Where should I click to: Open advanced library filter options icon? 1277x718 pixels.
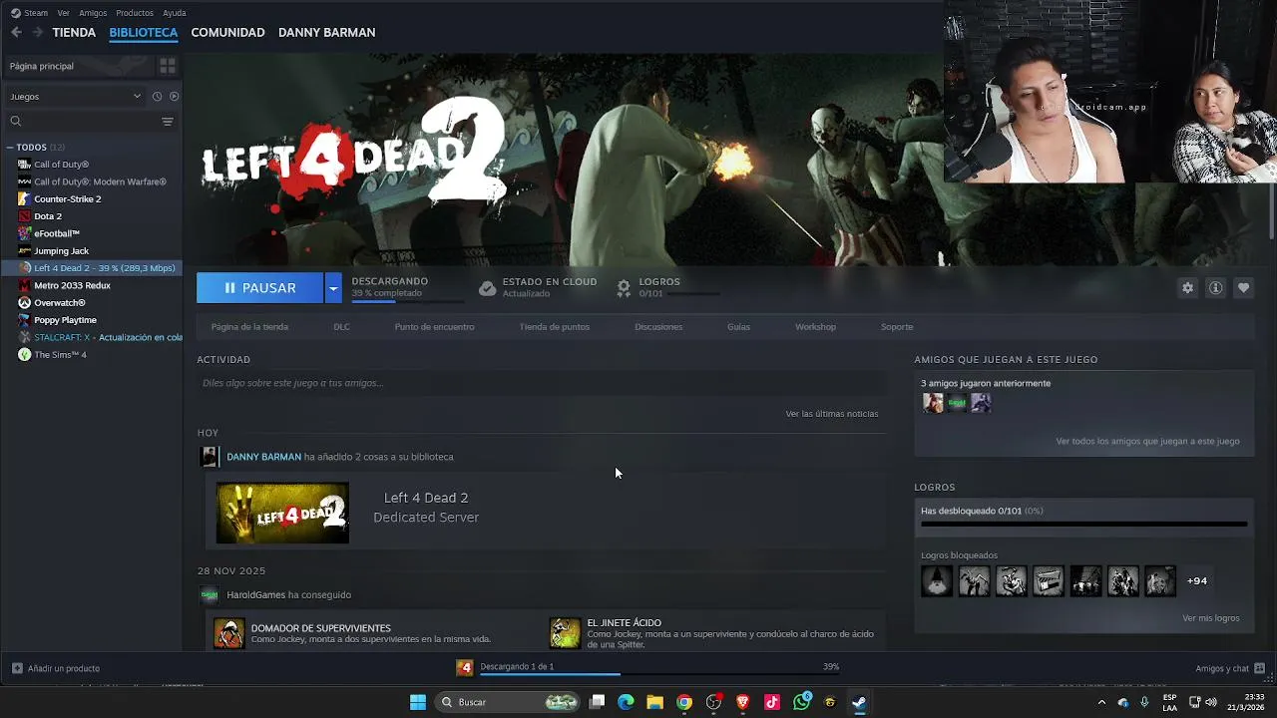point(168,121)
